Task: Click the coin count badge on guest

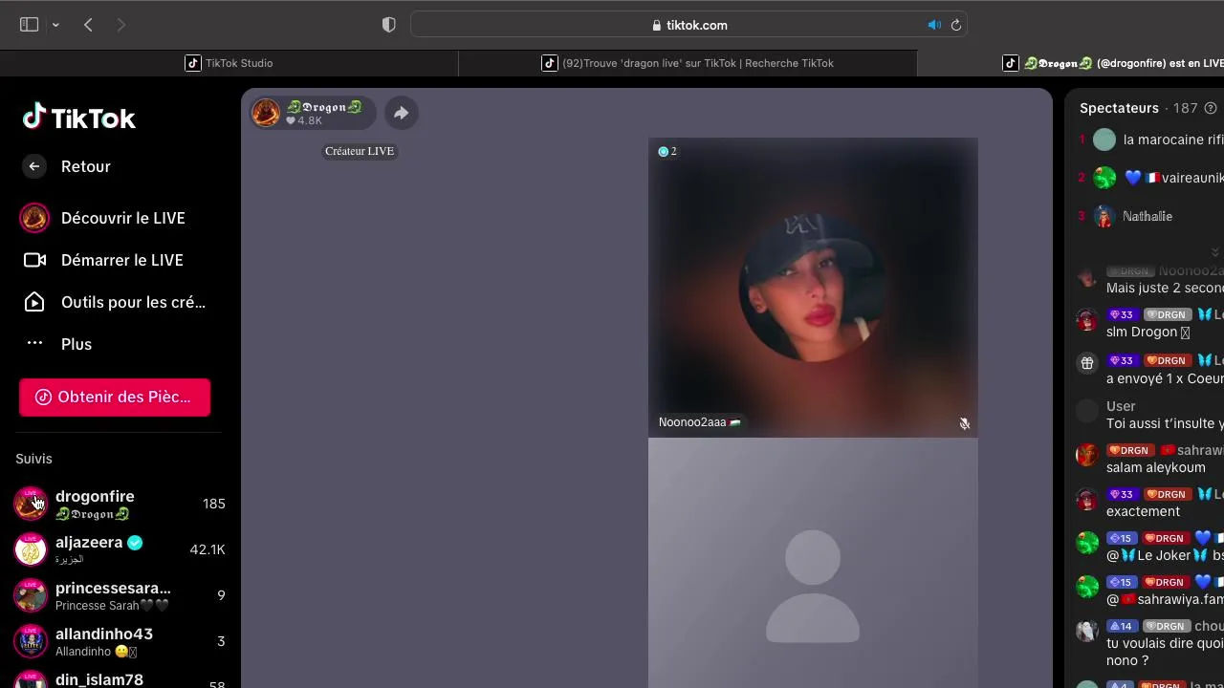Action: coord(667,151)
